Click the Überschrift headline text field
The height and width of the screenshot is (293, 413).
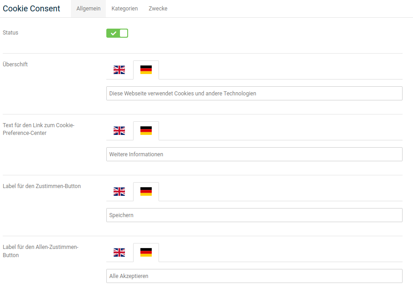pyautogui.click(x=254, y=94)
